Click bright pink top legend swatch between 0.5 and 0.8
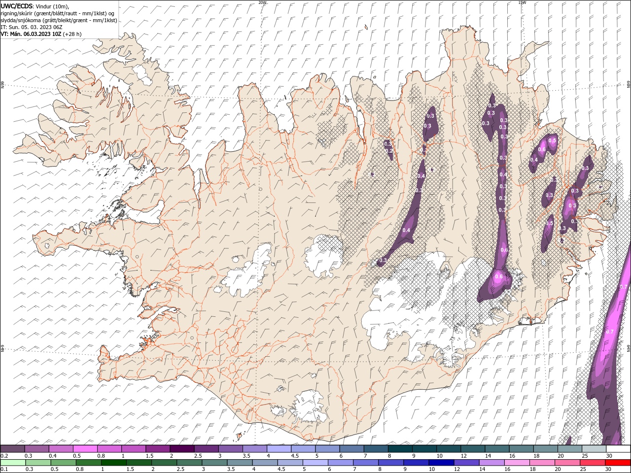 (85, 449)
